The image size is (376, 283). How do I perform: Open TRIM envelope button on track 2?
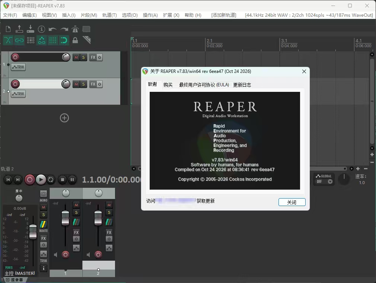[x=18, y=94]
